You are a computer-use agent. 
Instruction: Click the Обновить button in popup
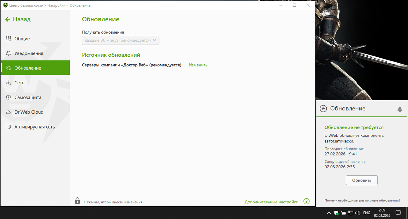pyautogui.click(x=361, y=180)
